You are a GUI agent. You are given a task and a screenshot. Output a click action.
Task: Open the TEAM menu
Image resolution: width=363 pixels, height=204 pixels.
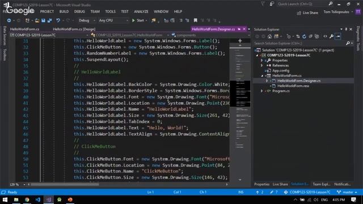(95, 11)
